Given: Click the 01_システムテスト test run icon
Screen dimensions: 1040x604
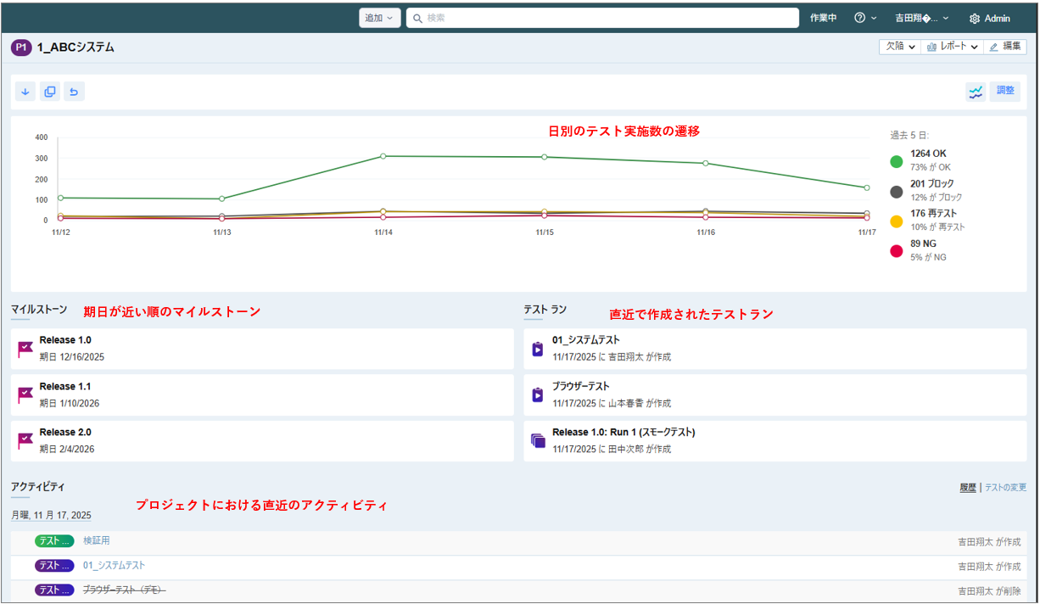Looking at the screenshot, I should tap(538, 349).
